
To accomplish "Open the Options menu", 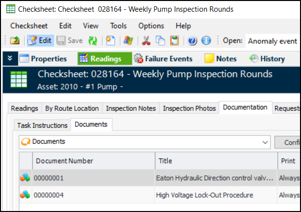I will pos(151,26).
